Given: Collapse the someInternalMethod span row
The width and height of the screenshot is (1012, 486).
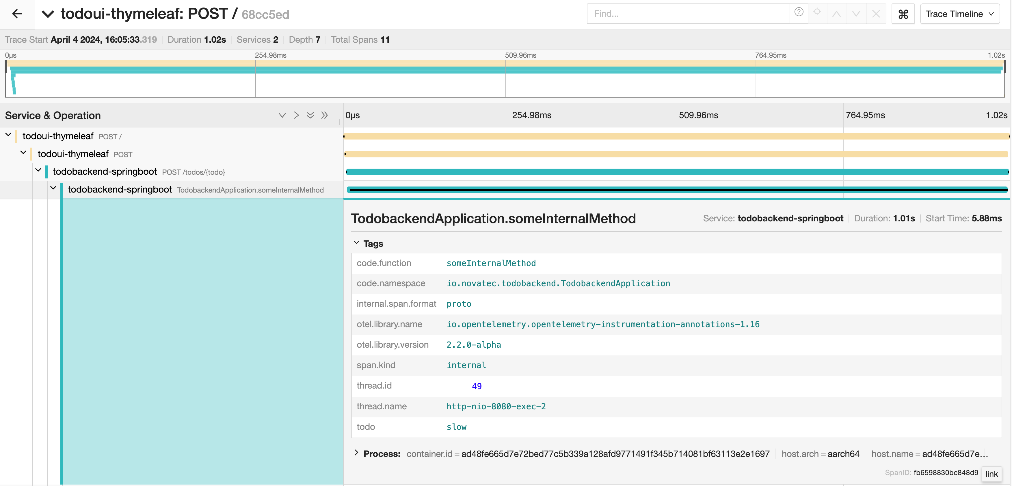Looking at the screenshot, I should (x=53, y=188).
